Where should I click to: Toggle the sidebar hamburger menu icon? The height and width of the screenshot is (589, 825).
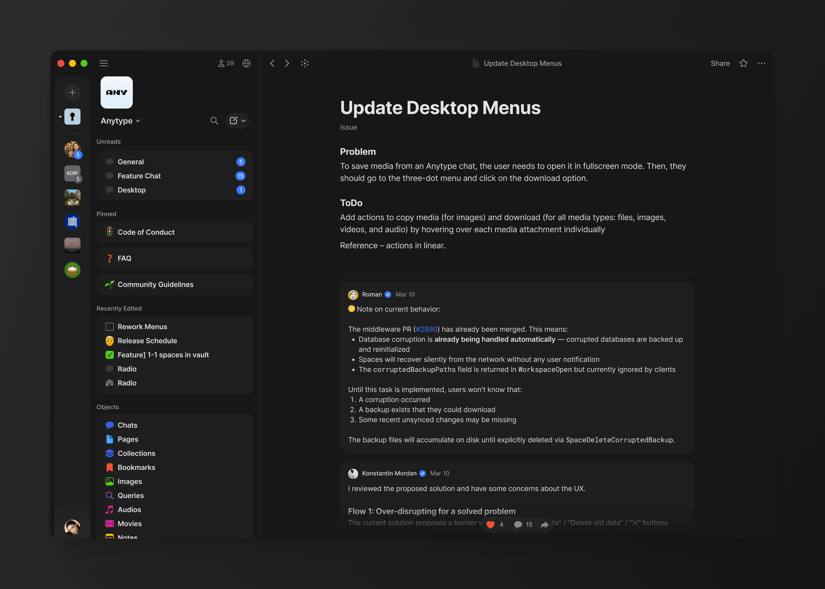(103, 64)
